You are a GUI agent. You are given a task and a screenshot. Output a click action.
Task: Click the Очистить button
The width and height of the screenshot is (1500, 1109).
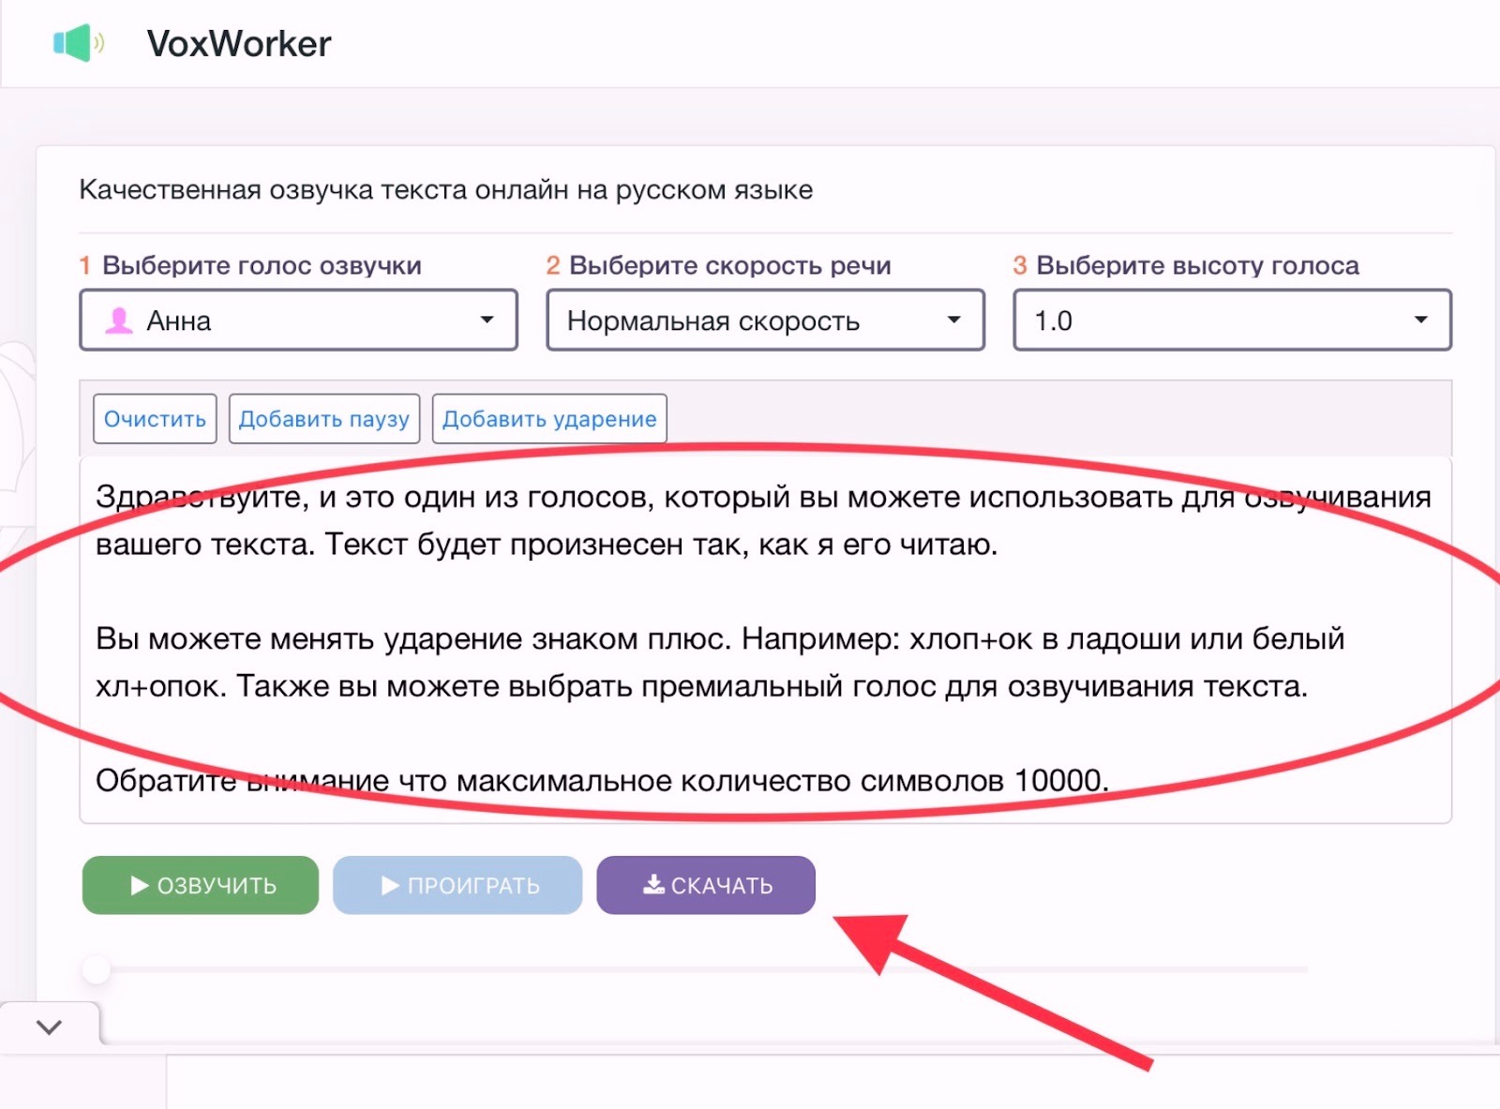pyautogui.click(x=155, y=419)
